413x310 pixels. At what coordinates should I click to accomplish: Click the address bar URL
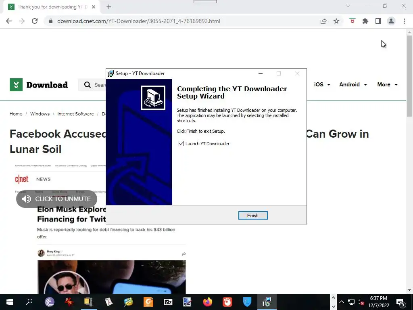coord(139,21)
